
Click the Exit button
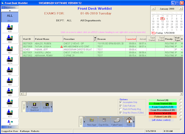coord(10,127)
